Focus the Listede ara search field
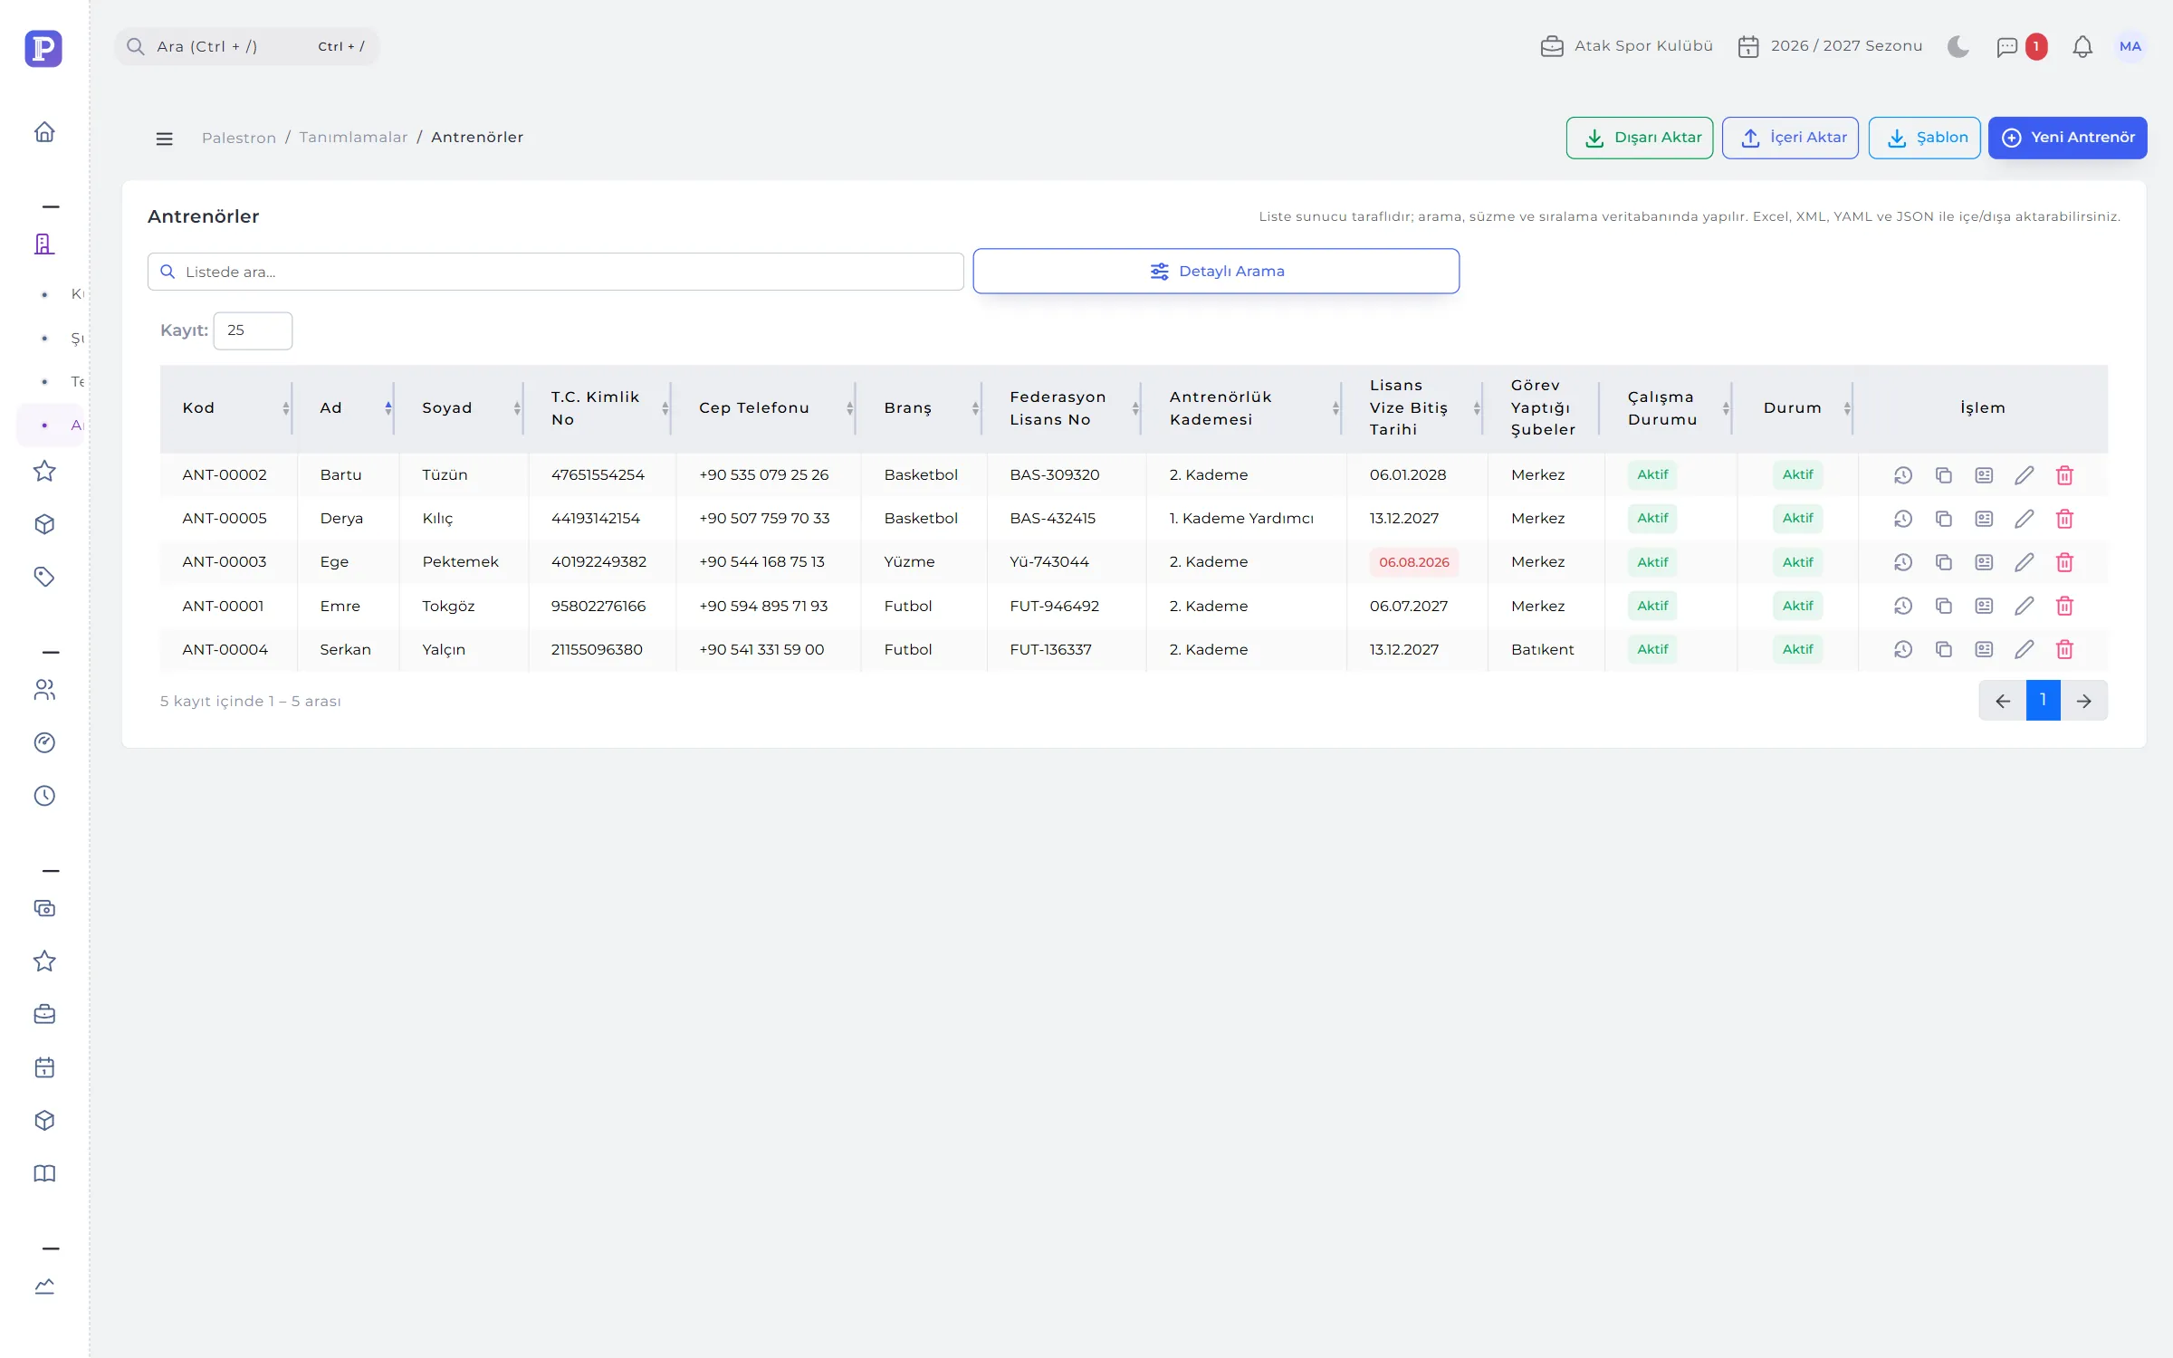Screen dimensions: 2173x1358 pos(555,272)
